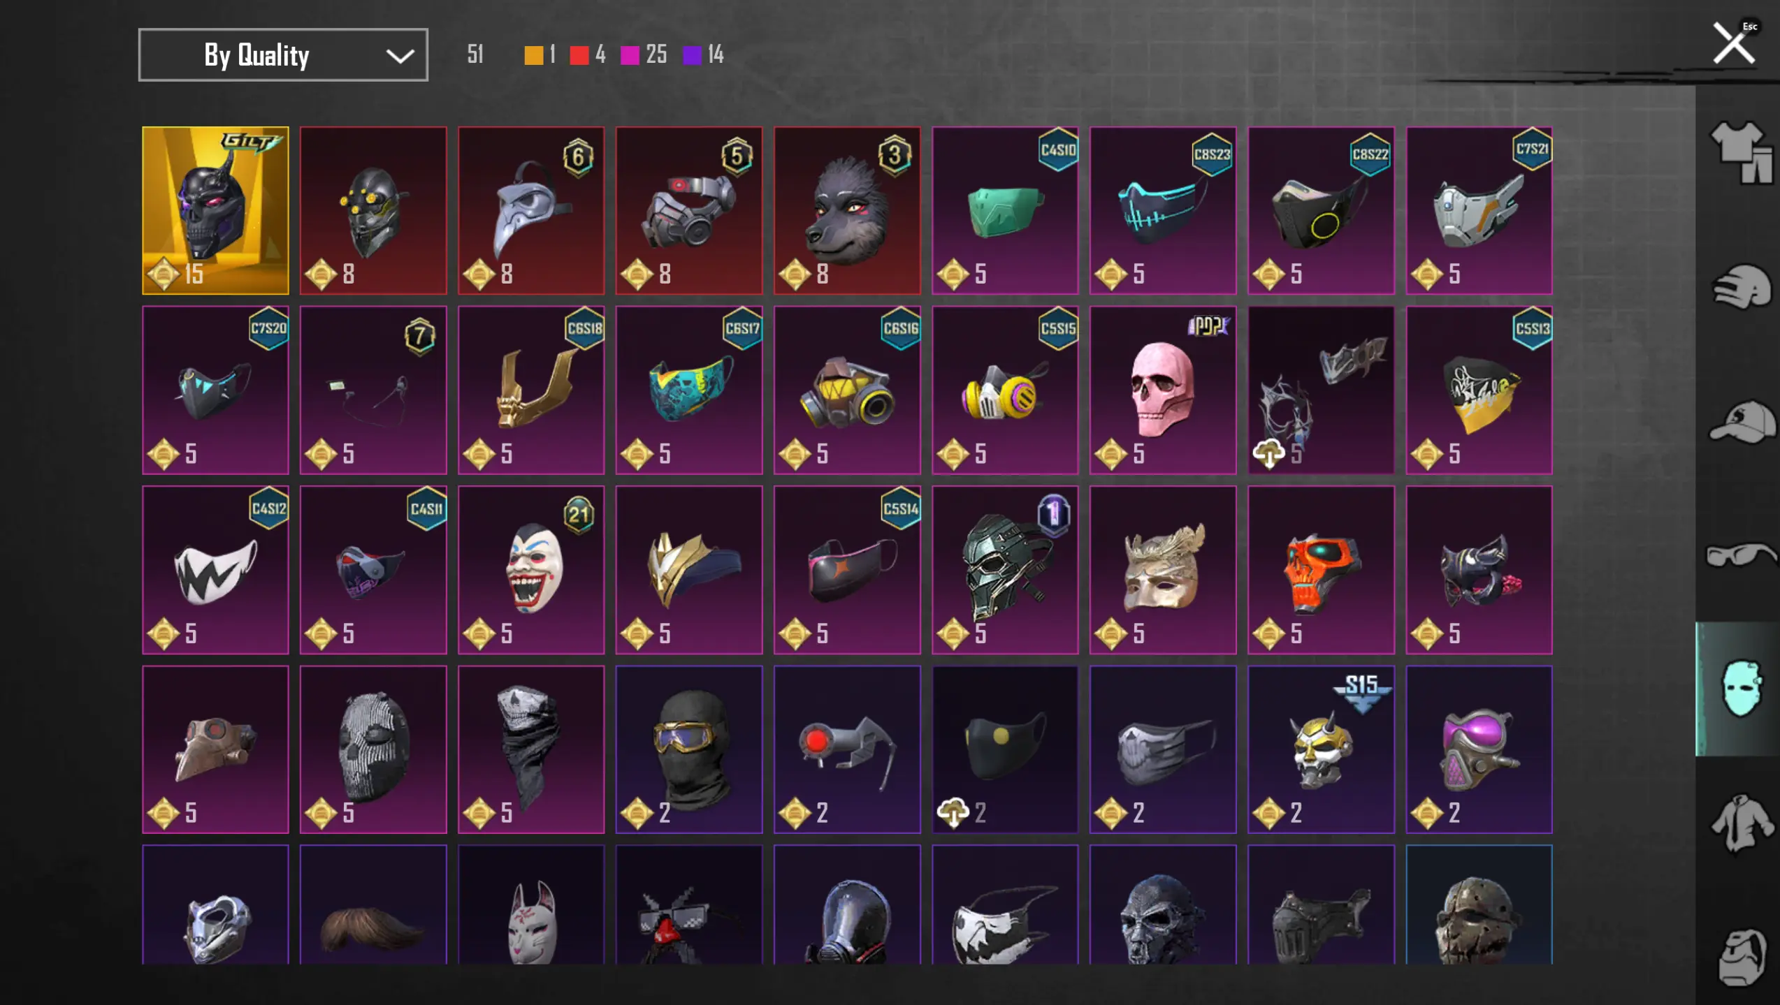Filter by the orange quality swatch
The width and height of the screenshot is (1780, 1005).
click(534, 55)
